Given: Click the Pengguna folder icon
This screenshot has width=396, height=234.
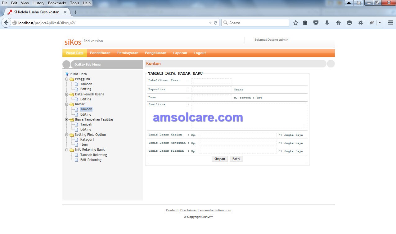Looking at the screenshot, I should coord(72,79).
